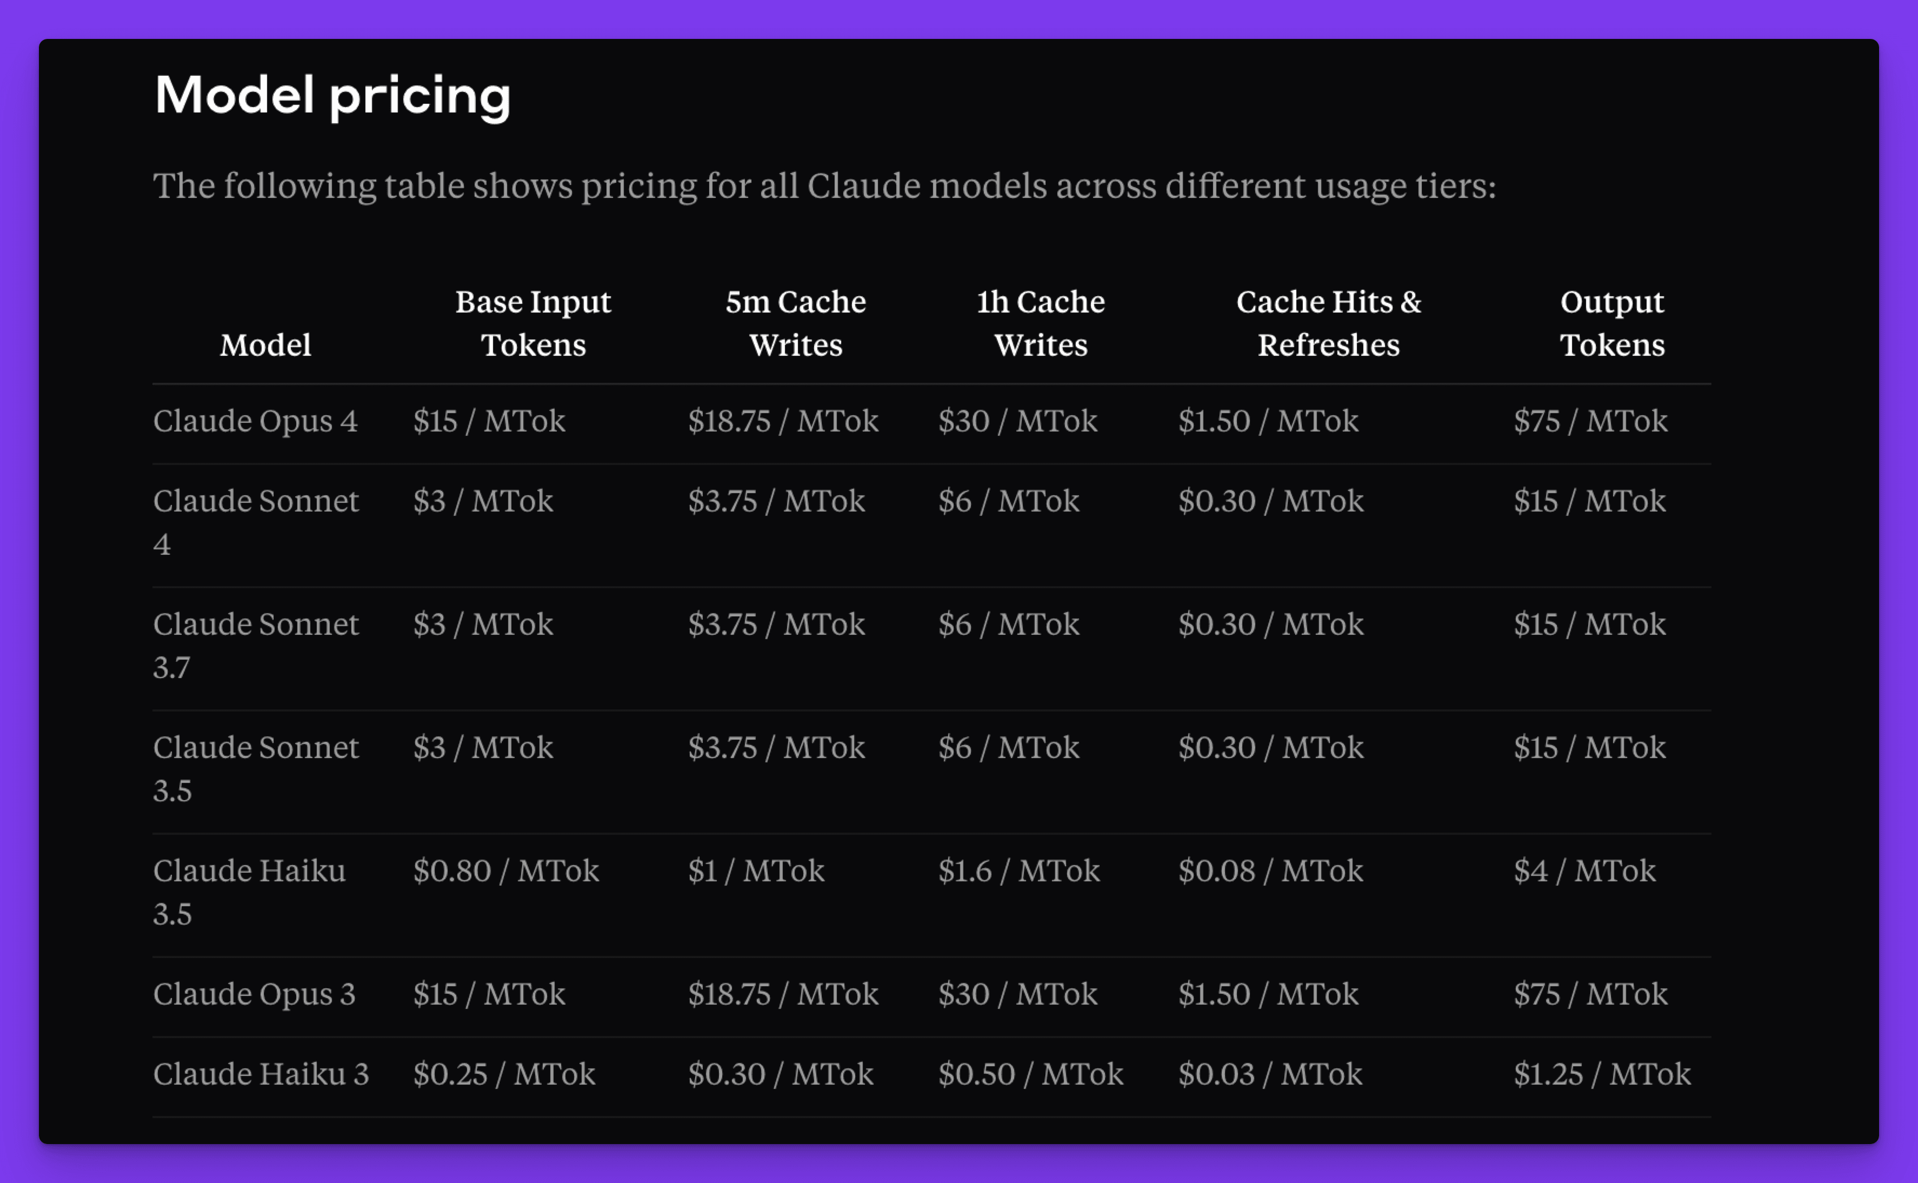The height and width of the screenshot is (1183, 1918).
Task: Click Claude Haiku 3 output price $1.25
Action: pos(1602,1073)
